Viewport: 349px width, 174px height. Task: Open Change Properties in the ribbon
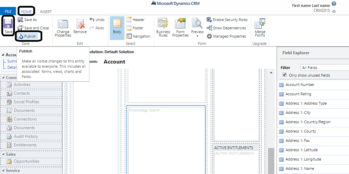[63, 28]
